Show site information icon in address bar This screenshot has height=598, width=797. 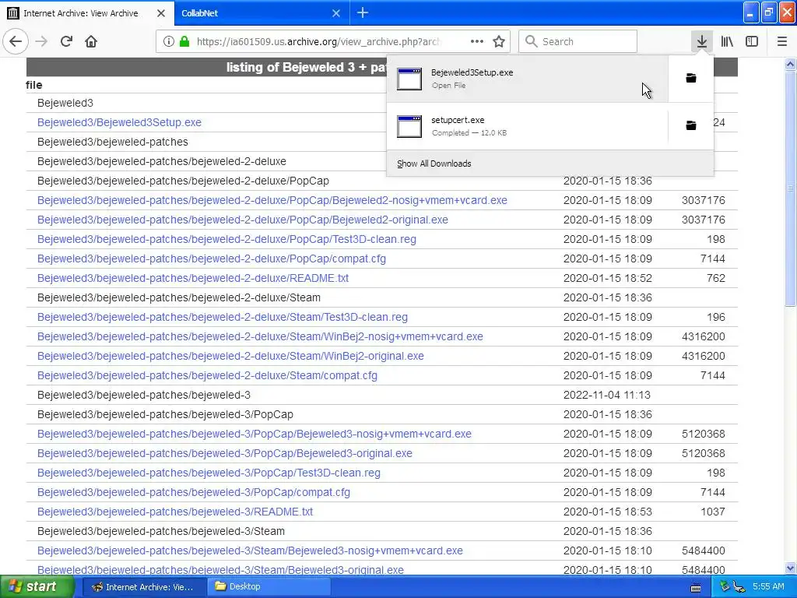tap(168, 42)
